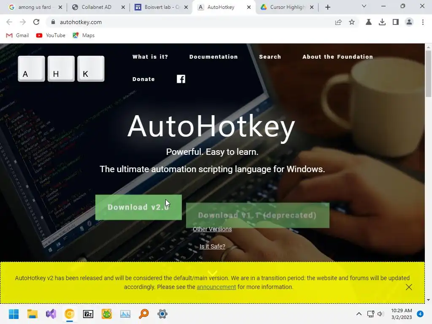Click the volume speaker tray icon
Image resolution: width=432 pixels, height=324 pixels.
(x=381, y=314)
